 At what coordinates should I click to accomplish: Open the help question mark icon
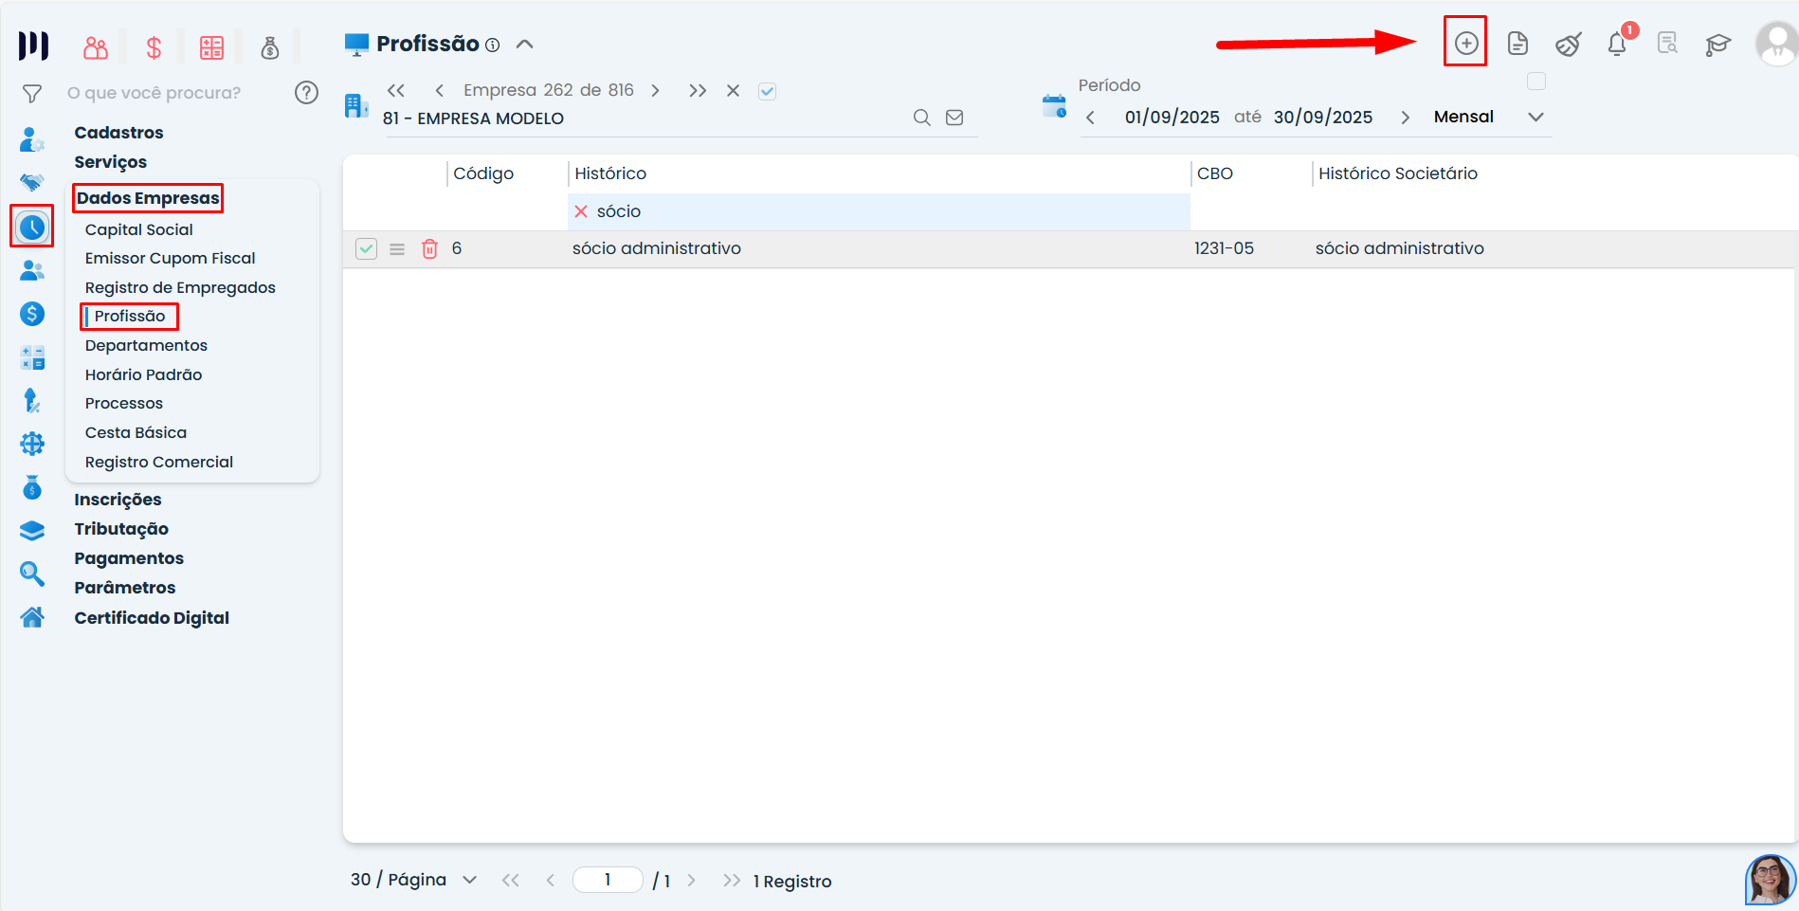pos(306,92)
